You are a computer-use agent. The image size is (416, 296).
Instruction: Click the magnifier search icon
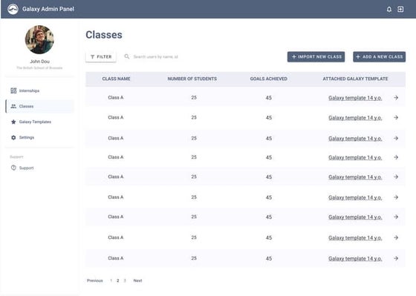[x=127, y=56]
